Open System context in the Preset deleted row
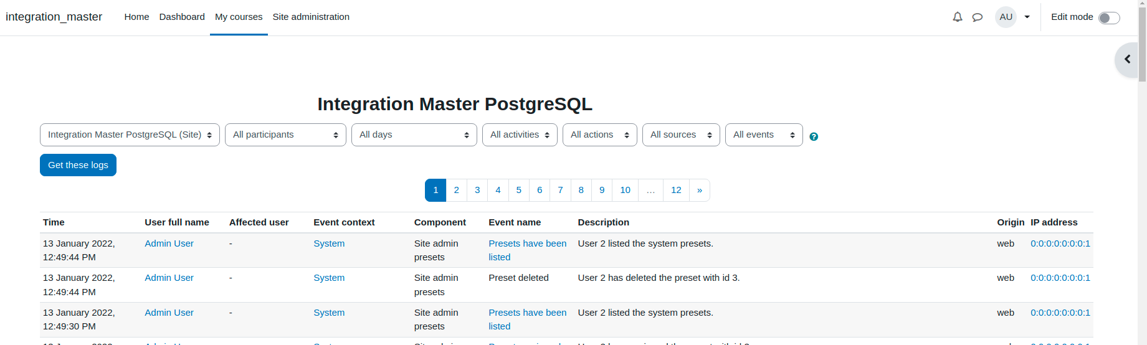Image resolution: width=1147 pixels, height=345 pixels. pyautogui.click(x=329, y=278)
